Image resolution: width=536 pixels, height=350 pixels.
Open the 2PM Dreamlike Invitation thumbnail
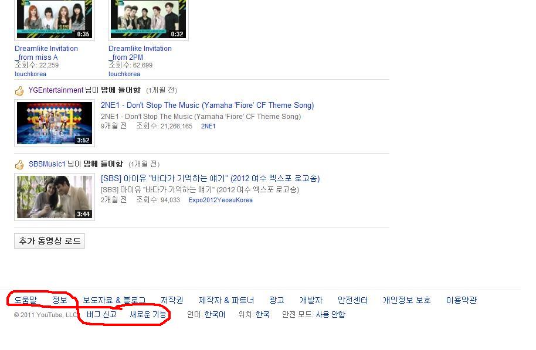click(x=148, y=20)
